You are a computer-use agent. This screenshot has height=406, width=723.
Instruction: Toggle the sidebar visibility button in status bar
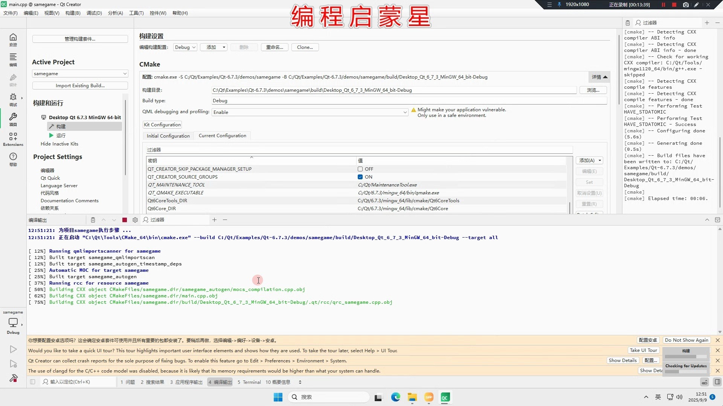[33, 382]
